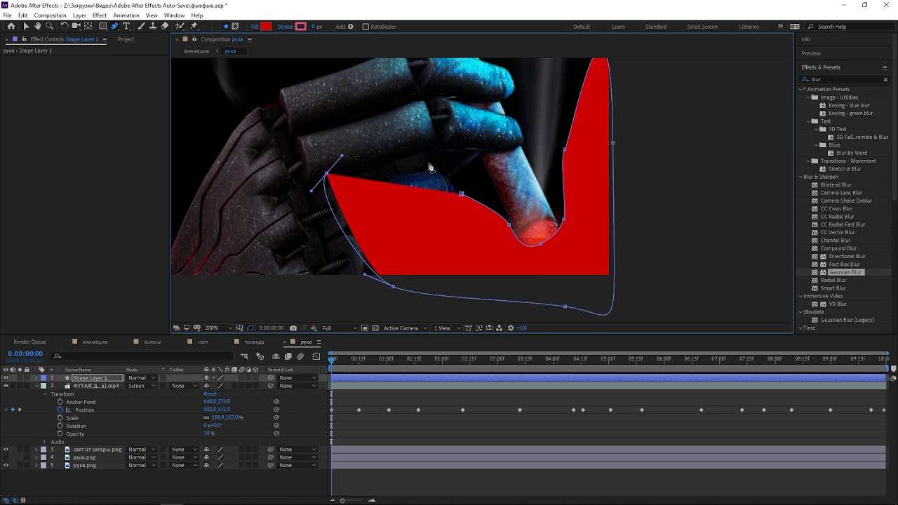Select the Pan Behind anchor tool
This screenshot has height=505, width=898.
coord(89,26)
